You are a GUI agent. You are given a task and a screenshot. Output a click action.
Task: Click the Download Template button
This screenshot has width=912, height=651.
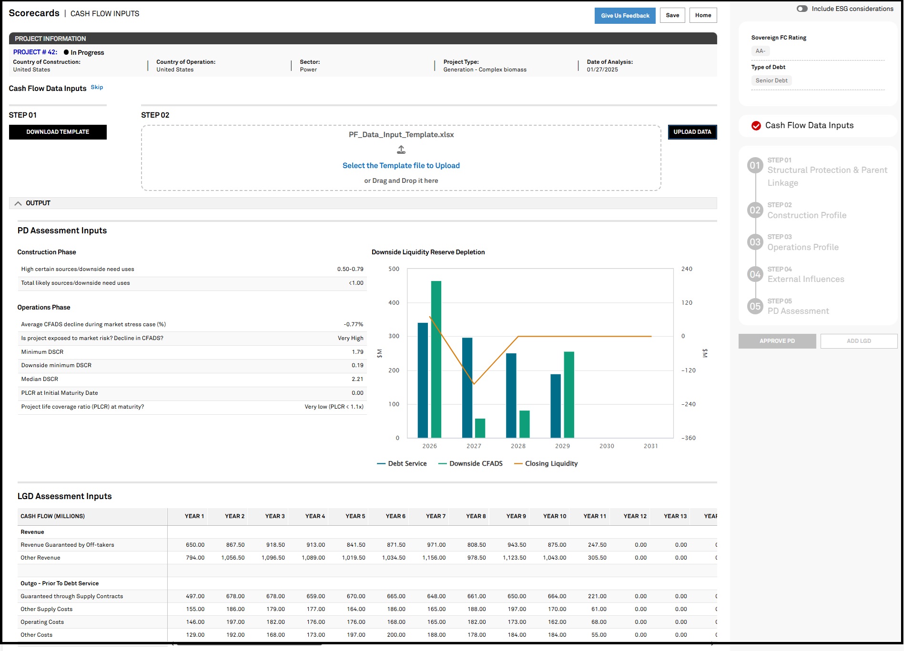pos(58,132)
